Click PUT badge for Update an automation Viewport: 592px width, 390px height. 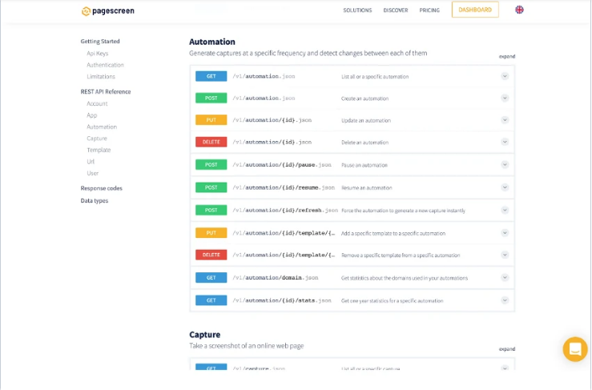point(211,120)
